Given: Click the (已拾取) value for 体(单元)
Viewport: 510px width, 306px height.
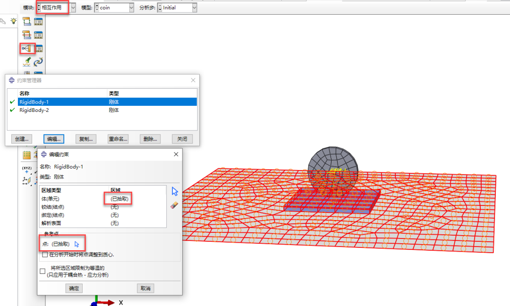Looking at the screenshot, I should 119,199.
